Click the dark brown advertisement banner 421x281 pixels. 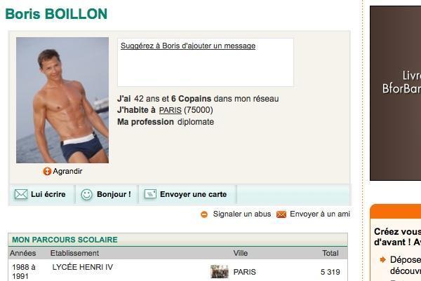pyautogui.click(x=395, y=93)
